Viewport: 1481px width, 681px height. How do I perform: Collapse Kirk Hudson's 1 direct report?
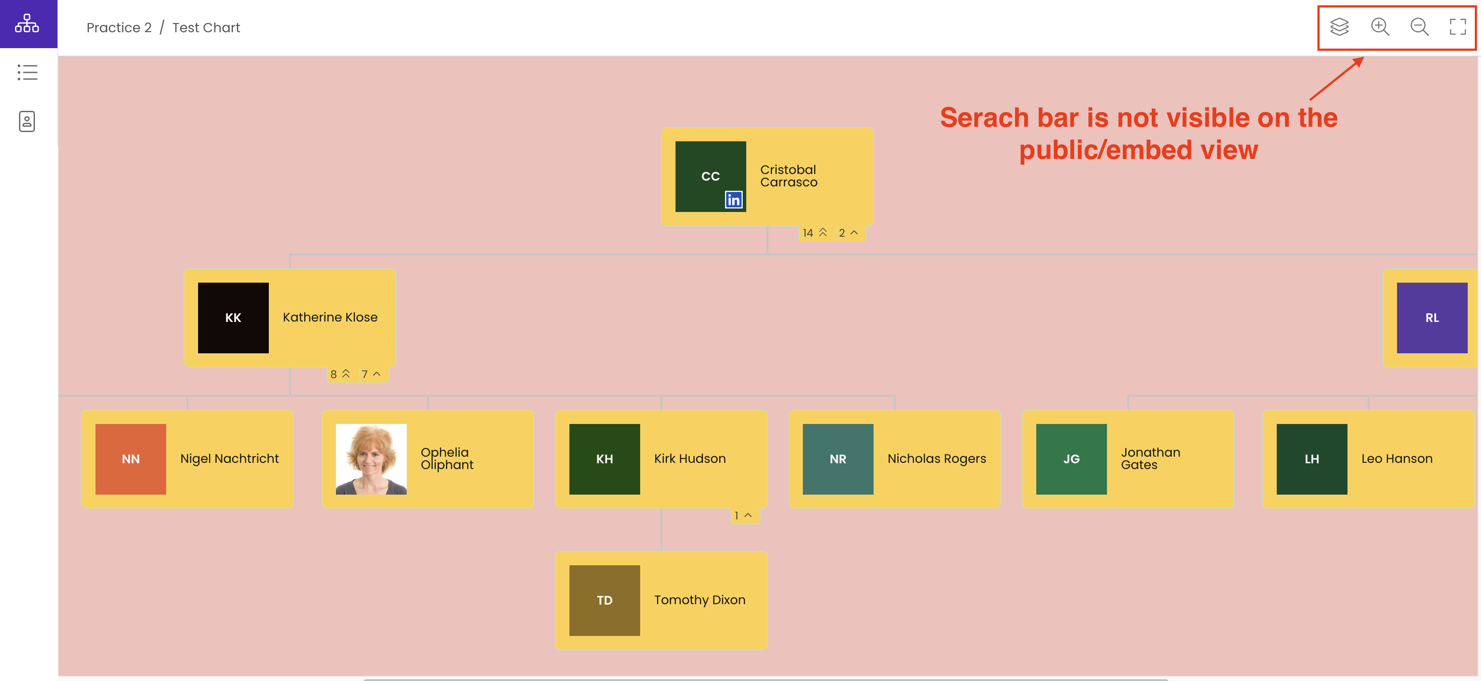click(x=743, y=515)
